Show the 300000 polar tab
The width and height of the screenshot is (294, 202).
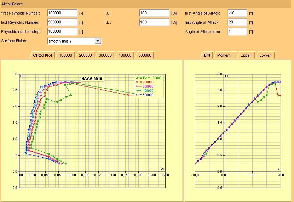[105, 55]
